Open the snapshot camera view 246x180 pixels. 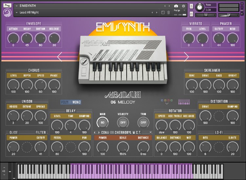click(x=176, y=6)
